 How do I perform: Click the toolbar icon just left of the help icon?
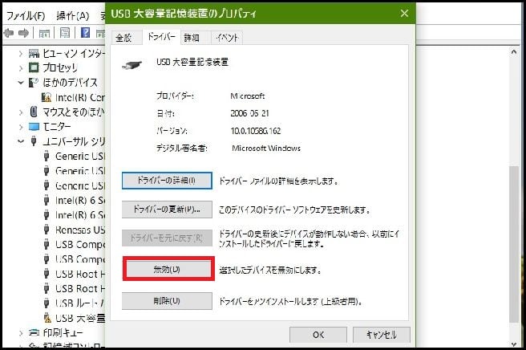click(65, 33)
